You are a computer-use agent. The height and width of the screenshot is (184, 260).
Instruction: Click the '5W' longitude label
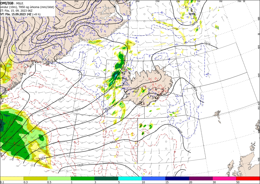(199, 1)
